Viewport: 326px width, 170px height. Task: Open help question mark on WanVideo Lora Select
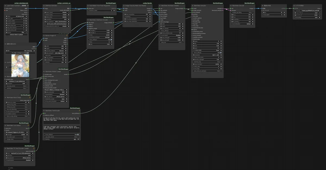pyautogui.click(x=28, y=125)
